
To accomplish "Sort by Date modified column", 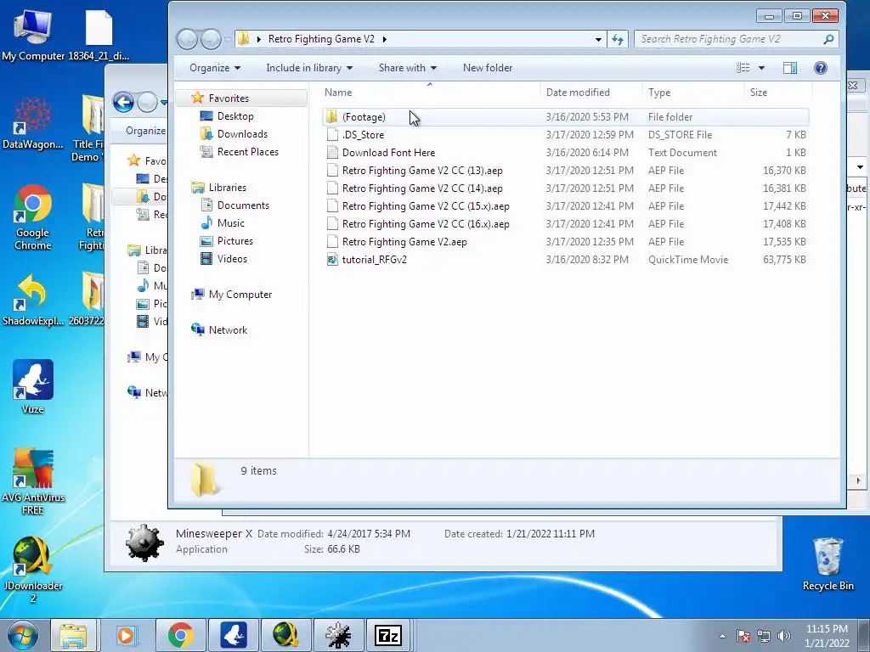I will (x=591, y=92).
